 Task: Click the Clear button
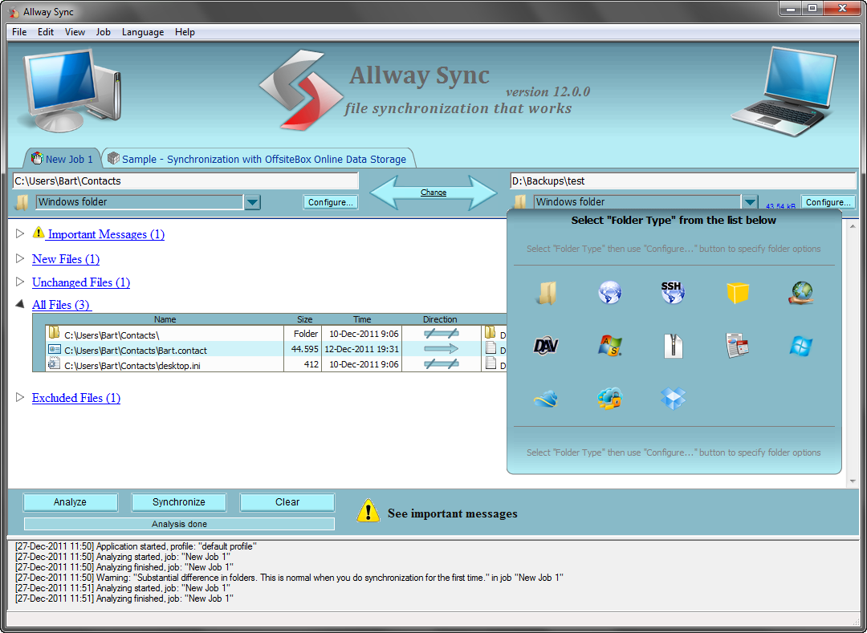[x=287, y=502]
